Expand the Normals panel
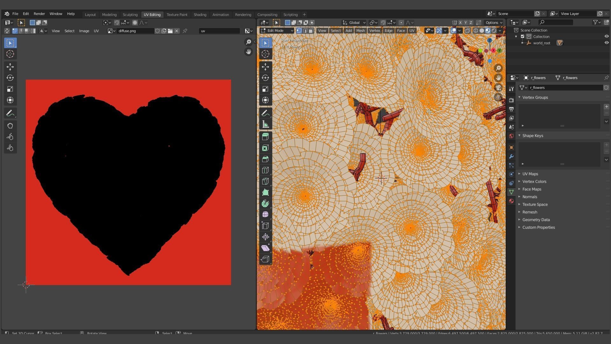611x344 pixels. tap(530, 197)
